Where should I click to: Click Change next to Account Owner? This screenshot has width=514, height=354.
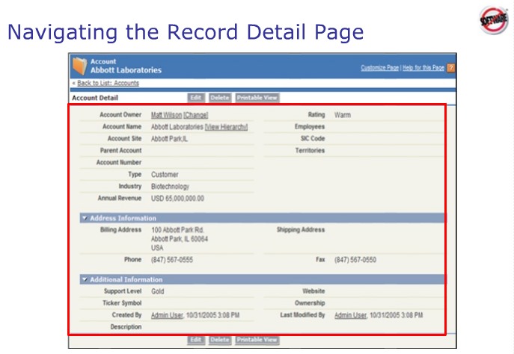(196, 115)
